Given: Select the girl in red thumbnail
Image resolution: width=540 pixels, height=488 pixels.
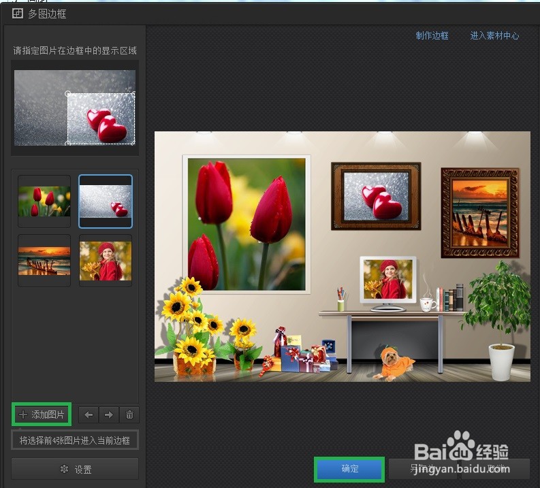Looking at the screenshot, I should pos(106,261).
